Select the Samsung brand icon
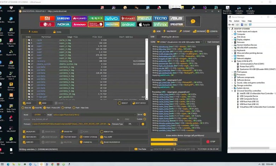The height and width of the screenshot is (166, 276). tap(64, 18)
